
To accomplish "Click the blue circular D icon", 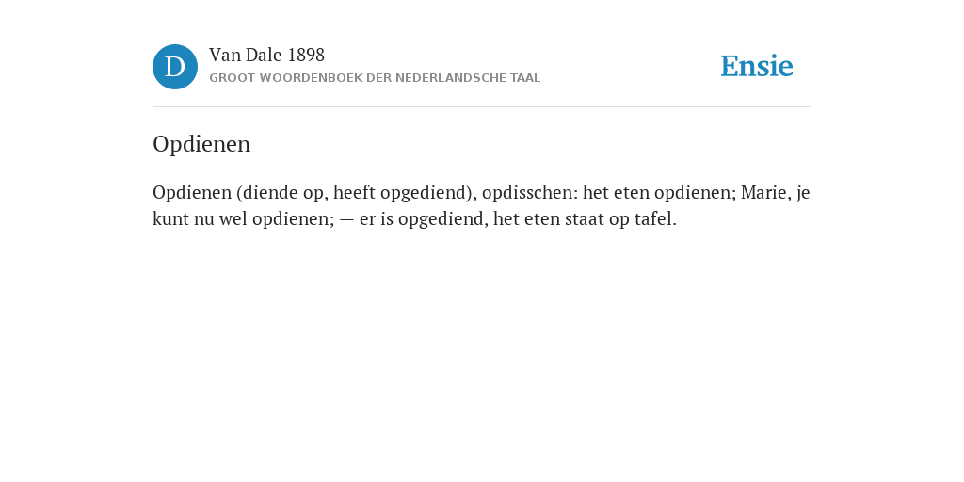I will point(175,67).
